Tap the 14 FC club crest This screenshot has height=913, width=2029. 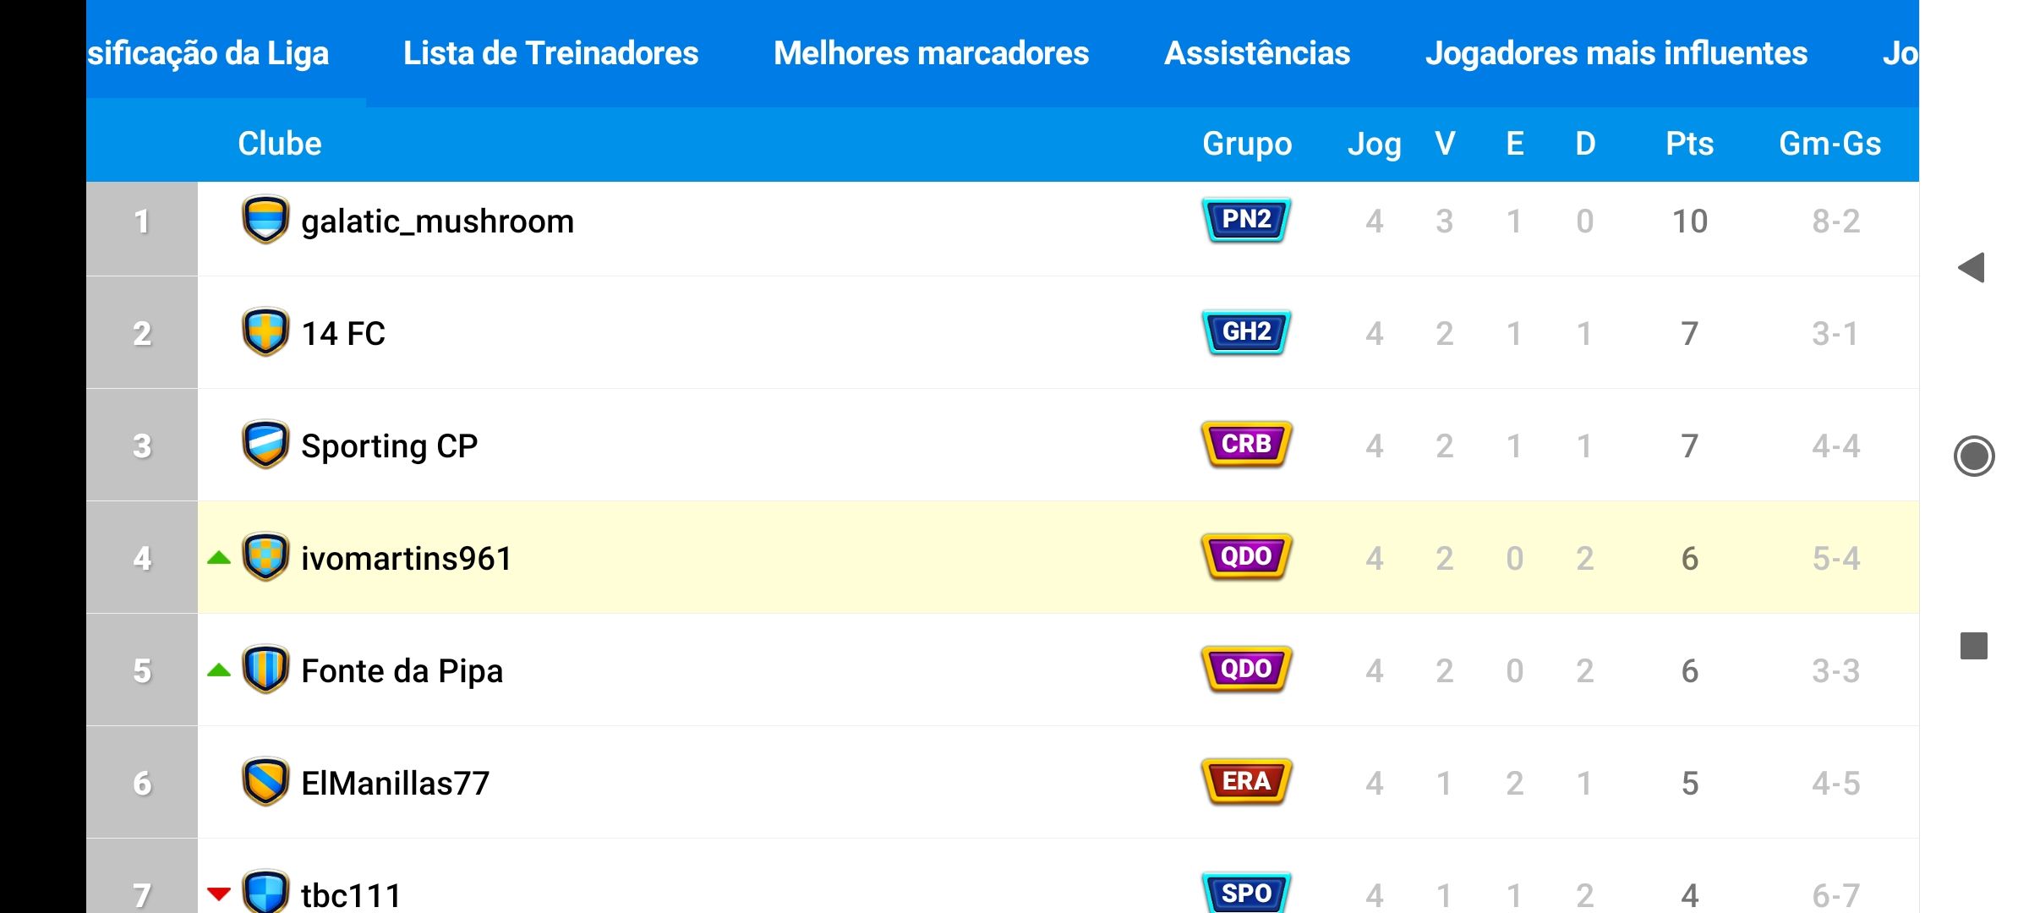(x=265, y=331)
